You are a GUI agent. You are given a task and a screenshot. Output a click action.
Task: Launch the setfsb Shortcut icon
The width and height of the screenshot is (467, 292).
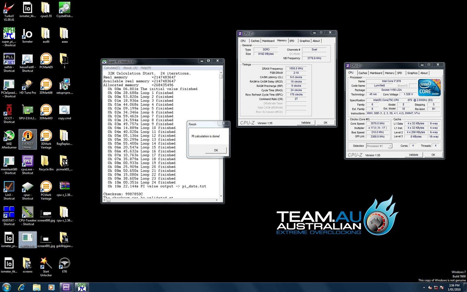tap(9, 62)
